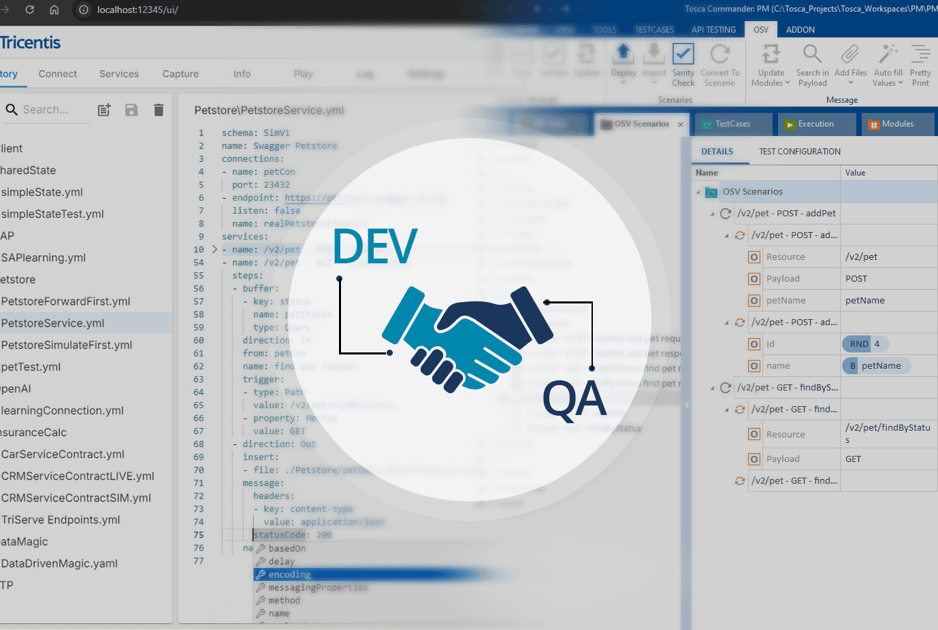Switch to the OSV ribbon tab
Screen dimensions: 938x630
click(761, 29)
